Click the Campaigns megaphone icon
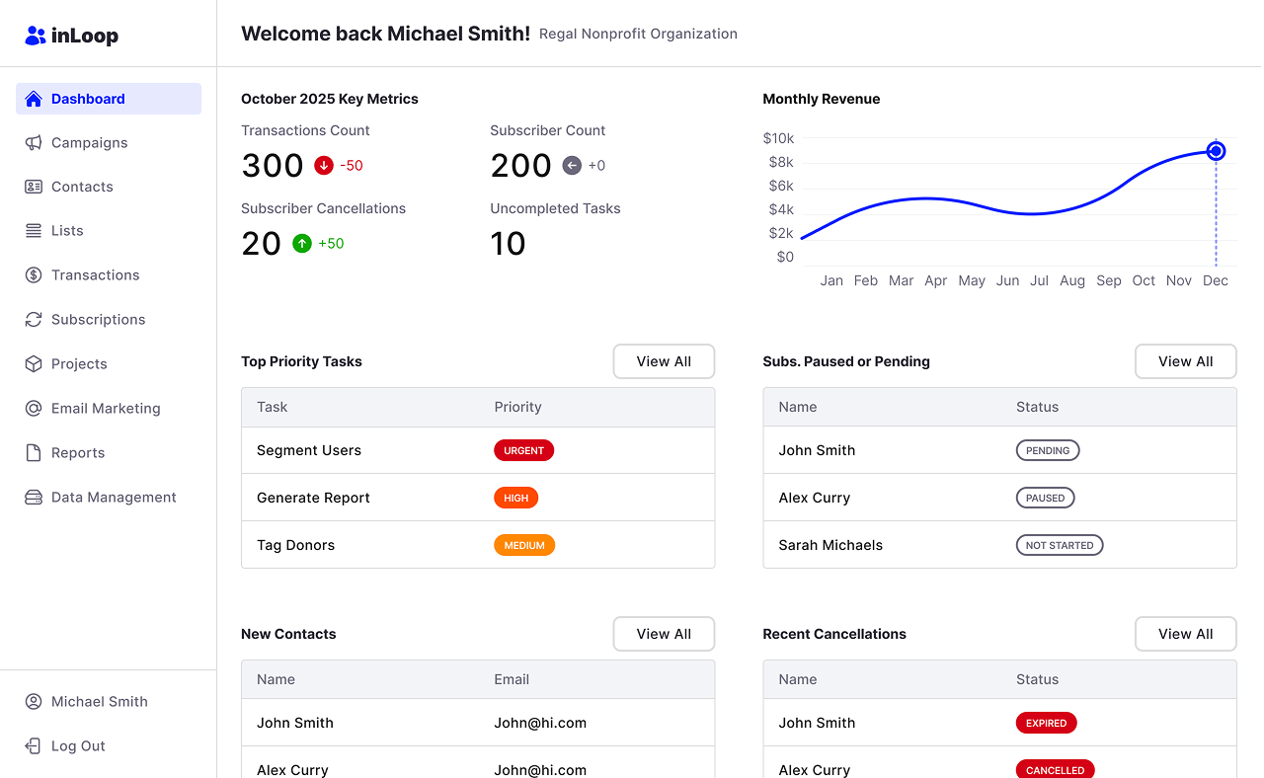The width and height of the screenshot is (1264, 778). (34, 143)
